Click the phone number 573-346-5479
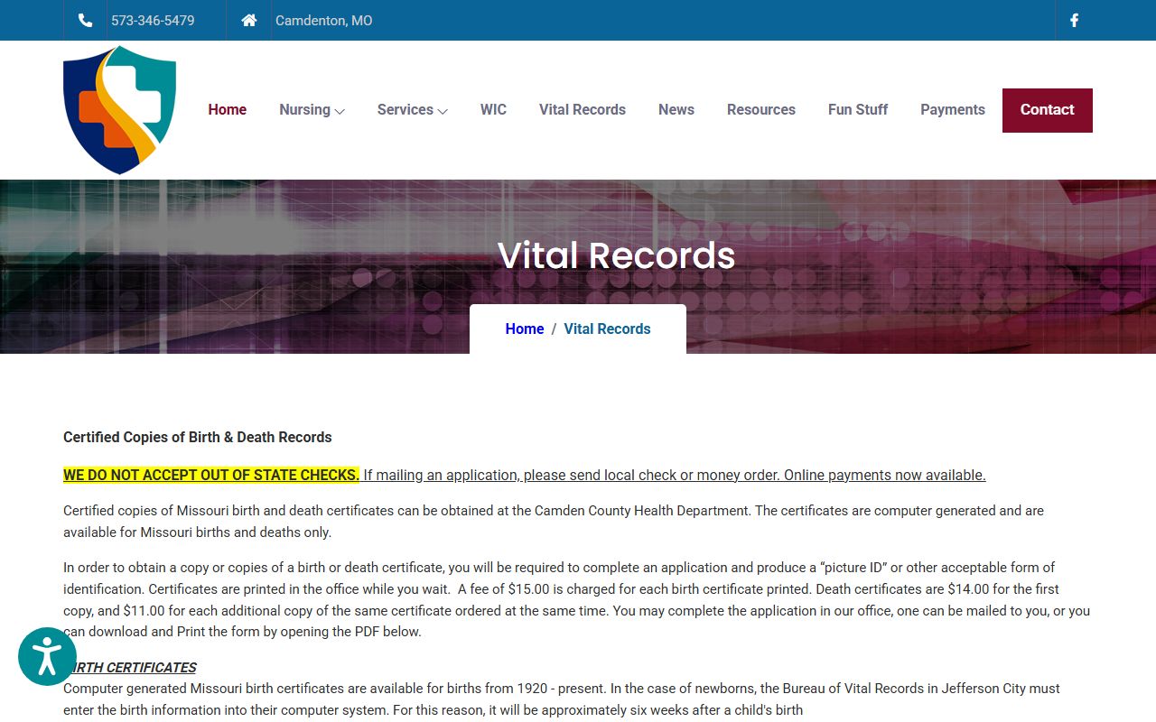 point(153,20)
